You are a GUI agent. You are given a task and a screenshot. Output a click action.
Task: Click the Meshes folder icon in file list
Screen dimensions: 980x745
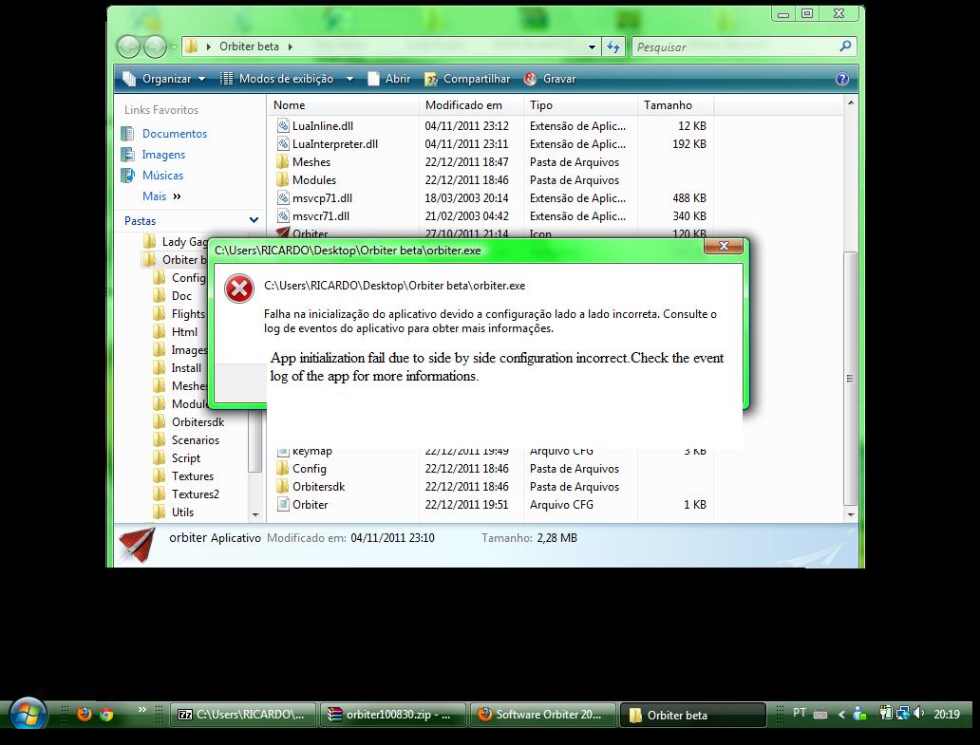(x=283, y=161)
